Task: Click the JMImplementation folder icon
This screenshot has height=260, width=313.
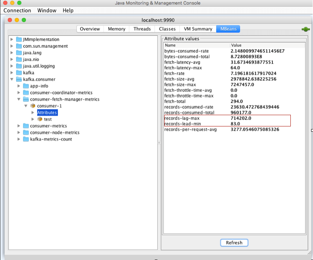Action: point(19,40)
